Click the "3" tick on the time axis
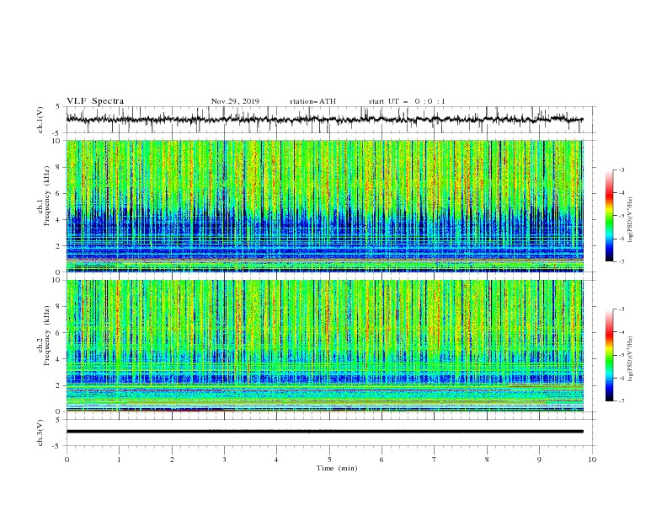The width and height of the screenshot is (667, 516). tap(225, 460)
